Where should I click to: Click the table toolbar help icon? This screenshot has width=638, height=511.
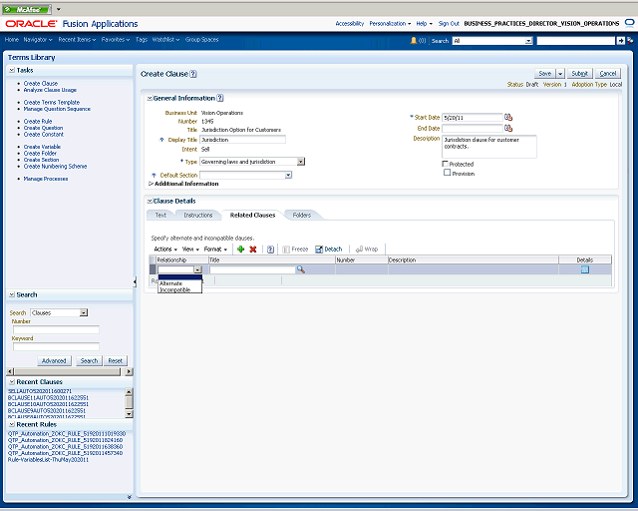click(x=270, y=250)
